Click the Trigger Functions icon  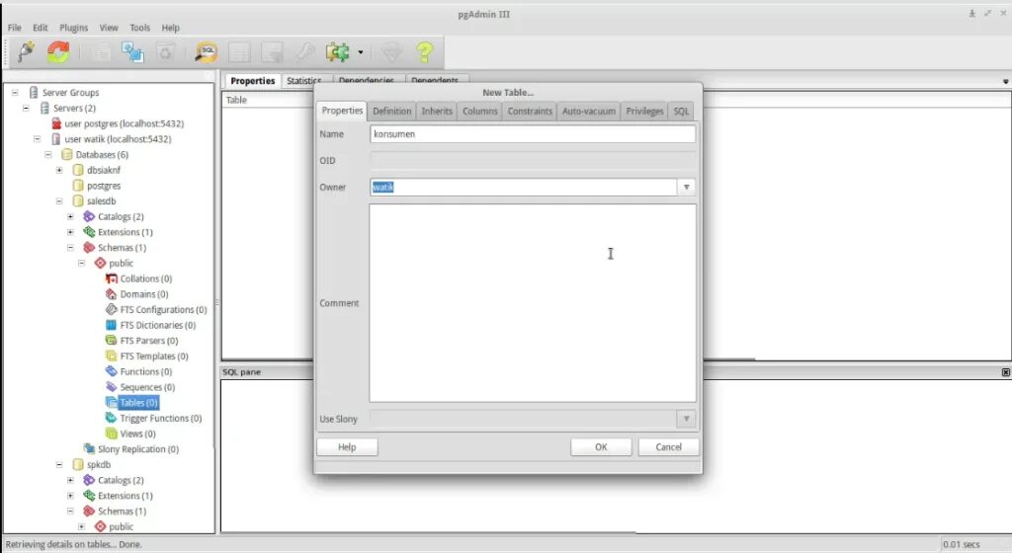point(111,418)
